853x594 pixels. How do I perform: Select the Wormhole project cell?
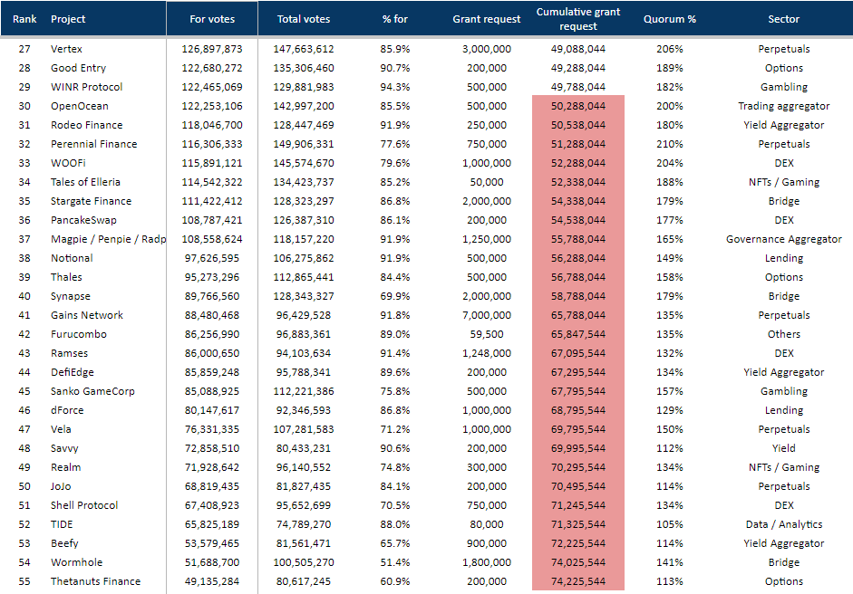(77, 562)
